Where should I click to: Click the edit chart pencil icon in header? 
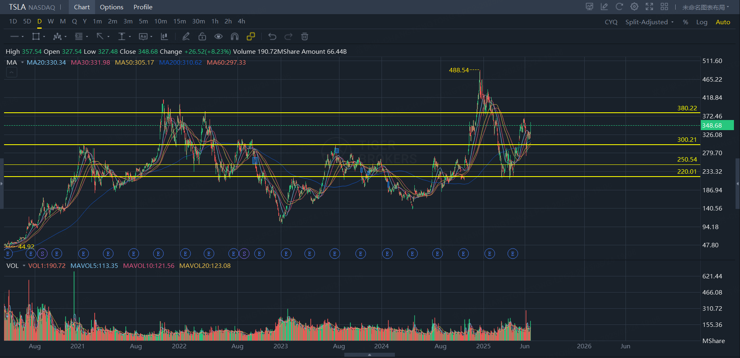pyautogui.click(x=604, y=6)
